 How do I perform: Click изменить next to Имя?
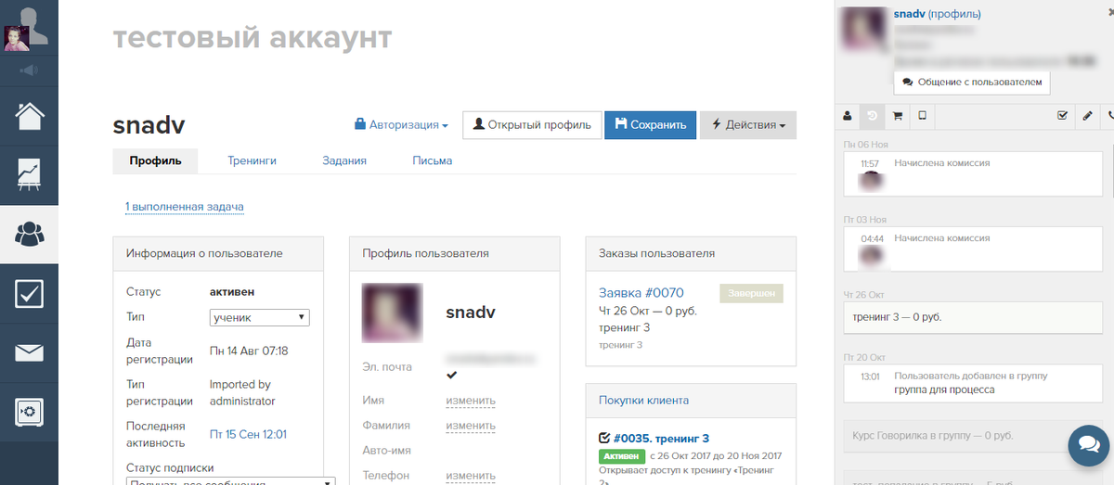[x=471, y=401]
